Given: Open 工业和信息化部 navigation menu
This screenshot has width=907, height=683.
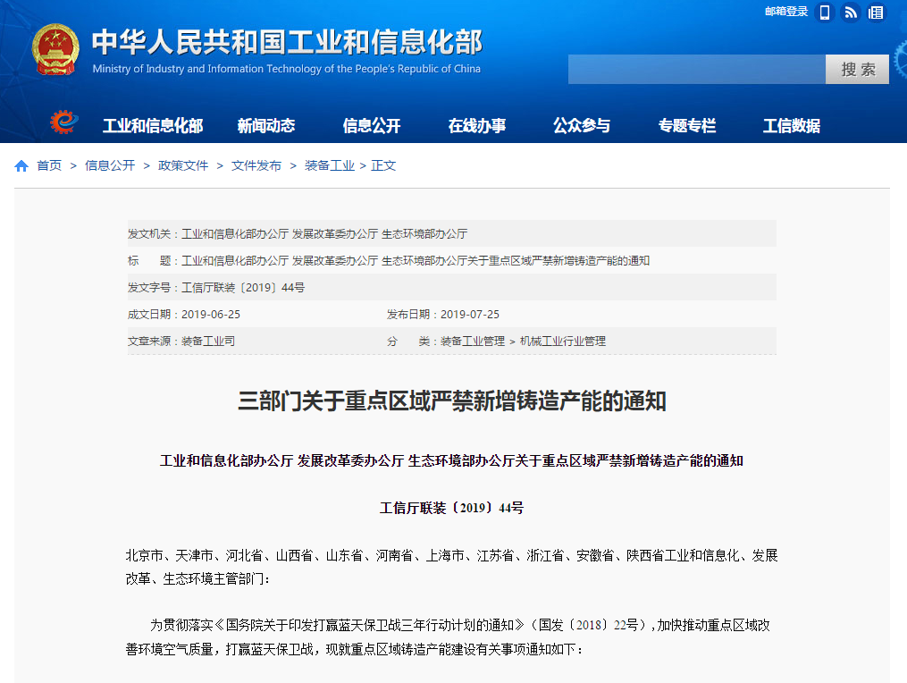Looking at the screenshot, I should [153, 125].
